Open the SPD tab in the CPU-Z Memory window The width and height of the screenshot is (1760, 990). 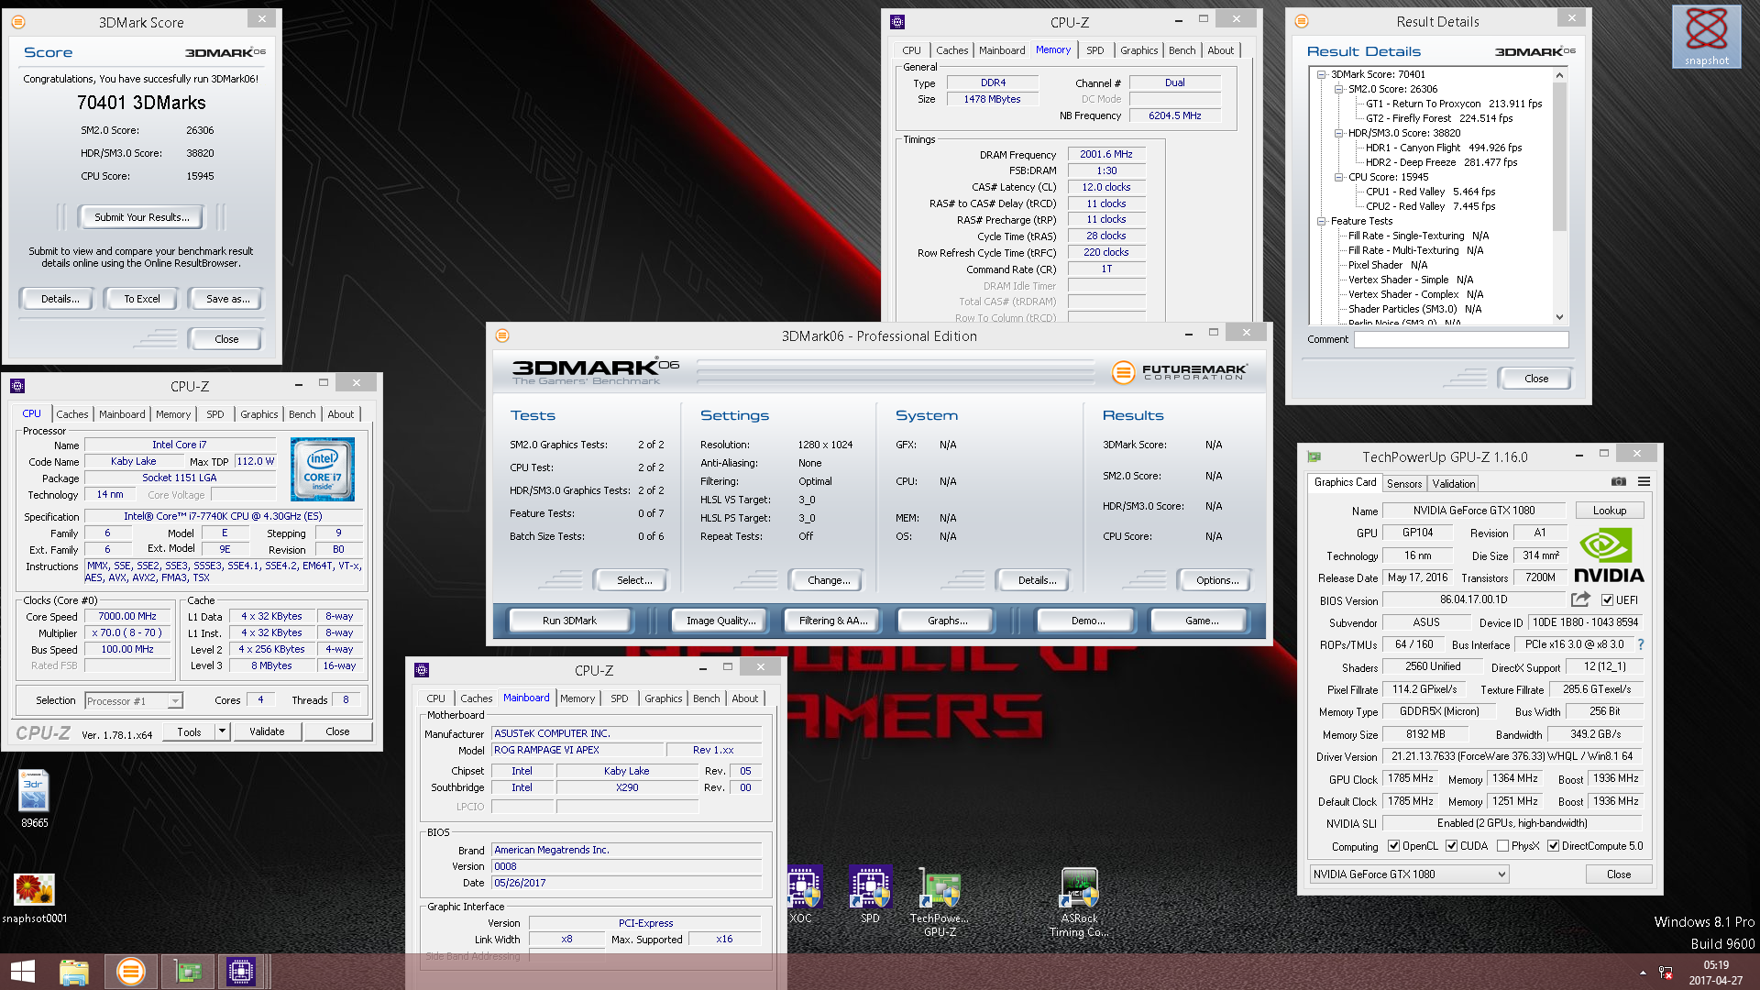[x=1094, y=50]
